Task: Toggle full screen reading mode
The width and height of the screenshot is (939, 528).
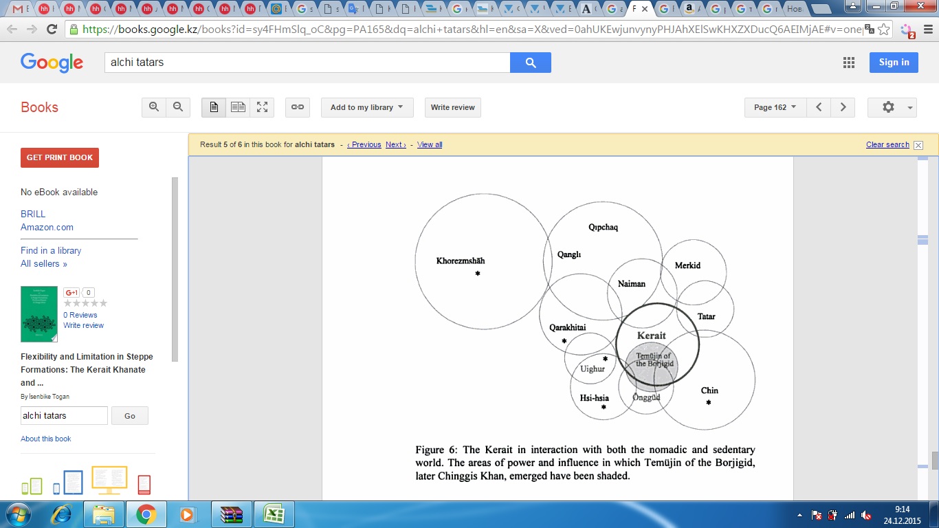Action: [262, 107]
